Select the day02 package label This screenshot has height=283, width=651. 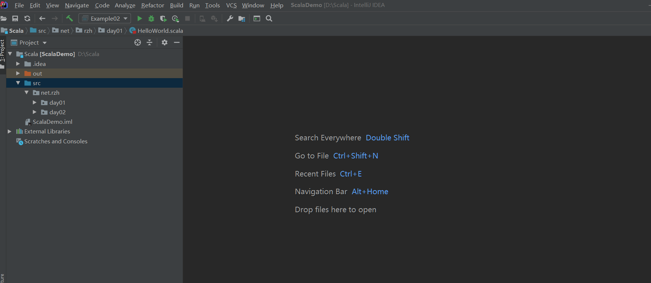[58, 112]
